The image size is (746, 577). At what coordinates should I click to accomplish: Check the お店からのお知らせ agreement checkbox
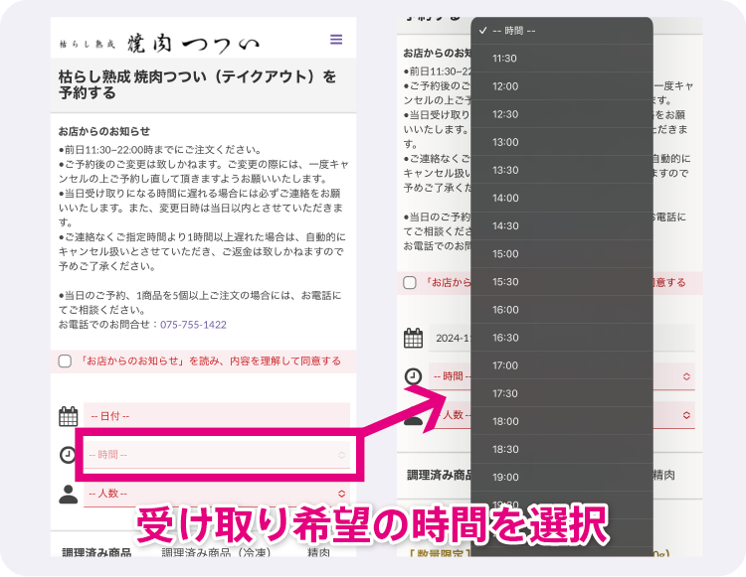pos(65,361)
